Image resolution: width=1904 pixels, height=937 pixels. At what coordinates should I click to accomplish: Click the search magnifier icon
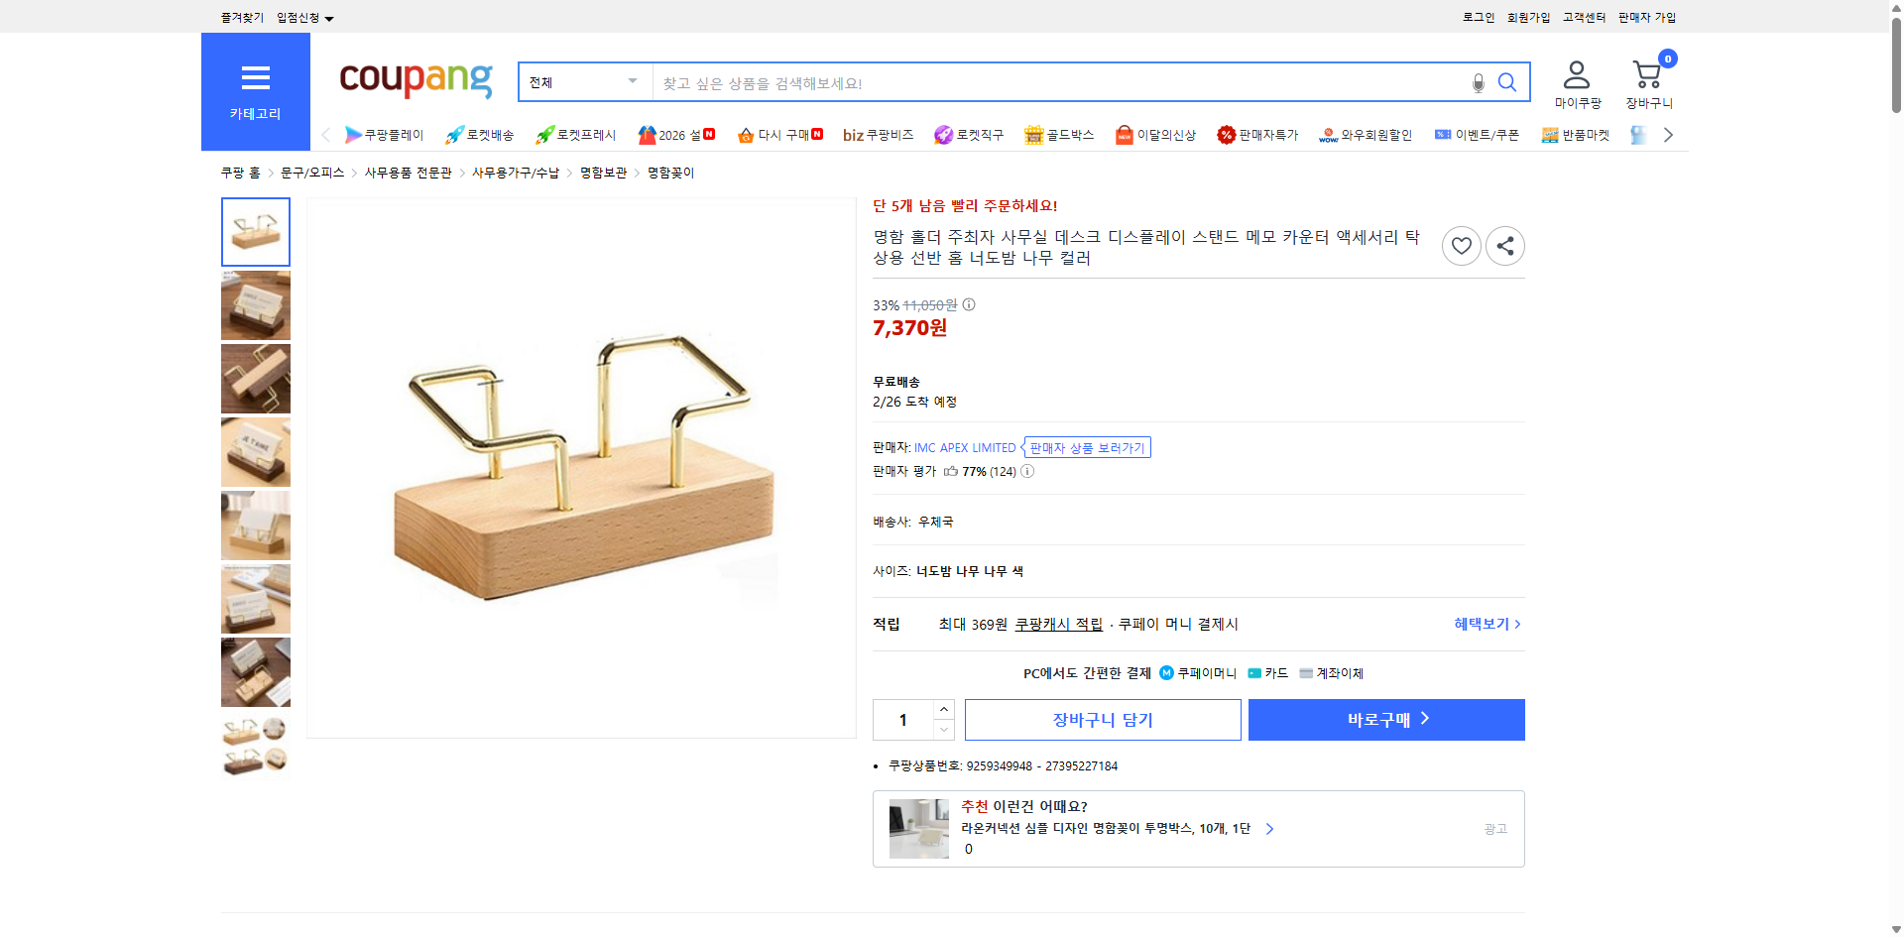(1507, 83)
